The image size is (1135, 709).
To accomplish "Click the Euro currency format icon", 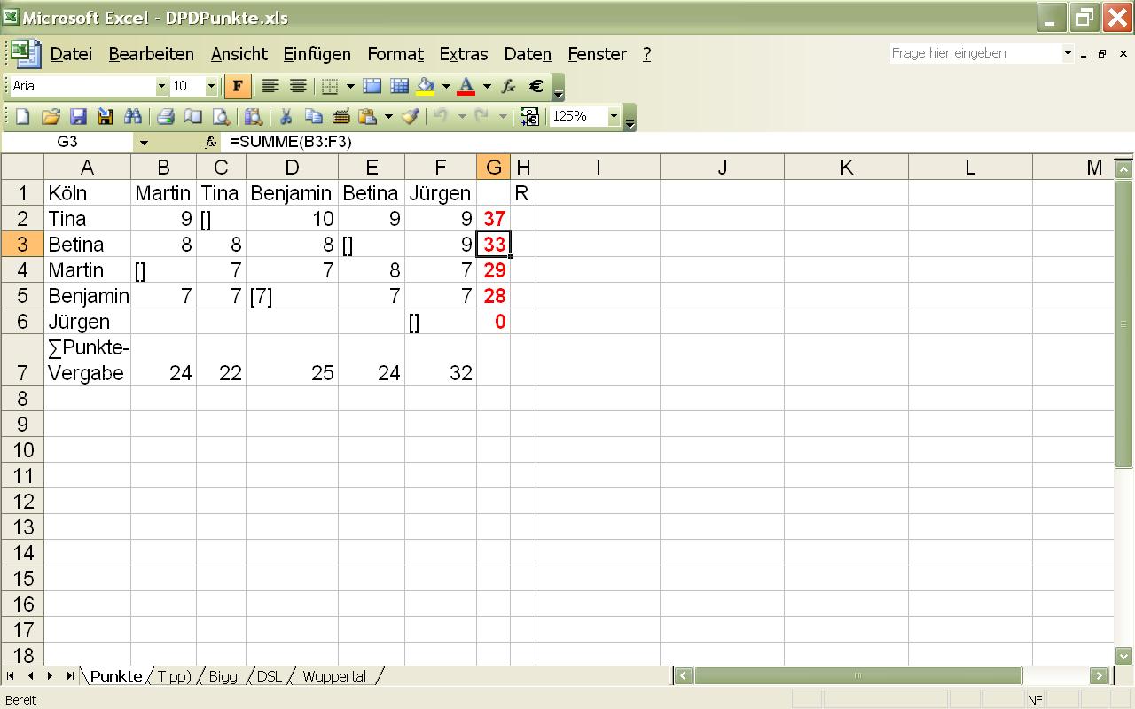I will [536, 86].
